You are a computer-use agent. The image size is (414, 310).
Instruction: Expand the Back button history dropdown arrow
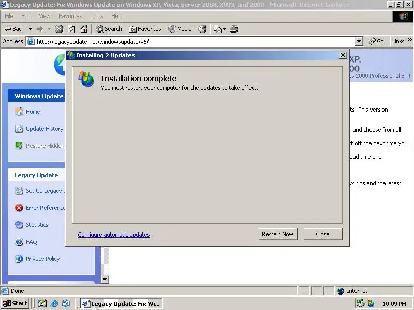click(x=30, y=29)
